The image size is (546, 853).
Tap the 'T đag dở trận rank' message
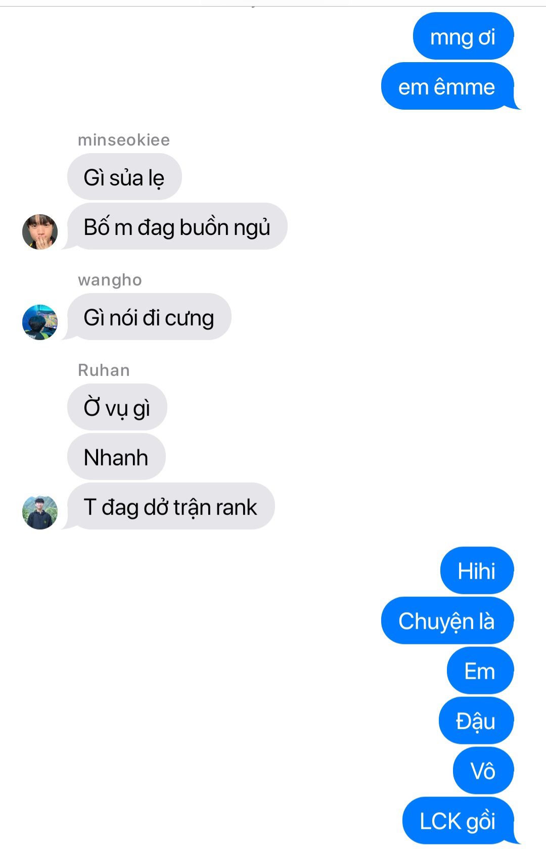click(168, 506)
